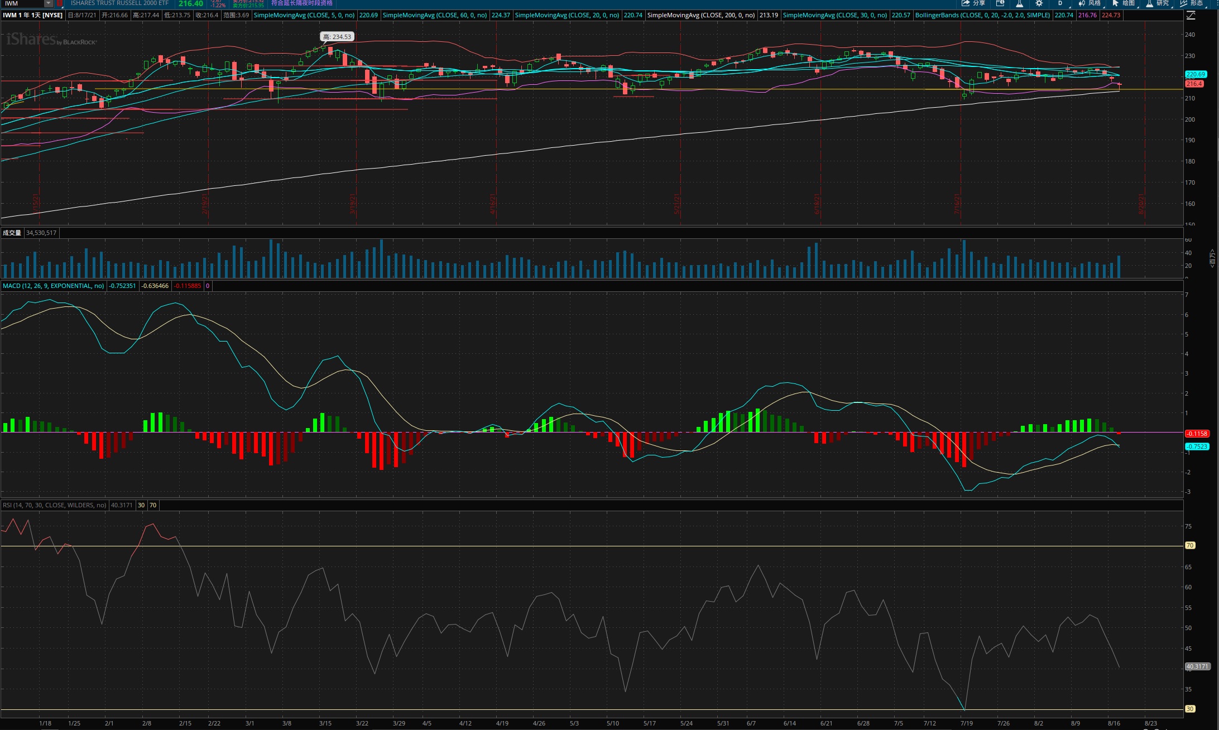Image resolution: width=1219 pixels, height=730 pixels.
Task: Click the MACD study header label
Action: 53,286
